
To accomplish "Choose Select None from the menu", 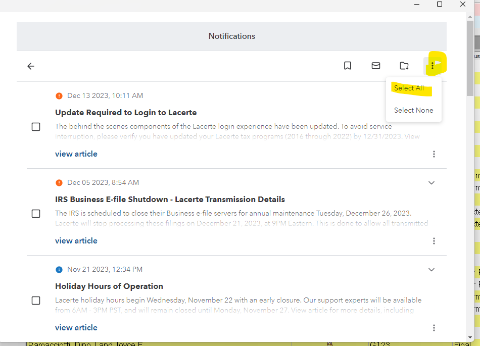I will [x=413, y=110].
